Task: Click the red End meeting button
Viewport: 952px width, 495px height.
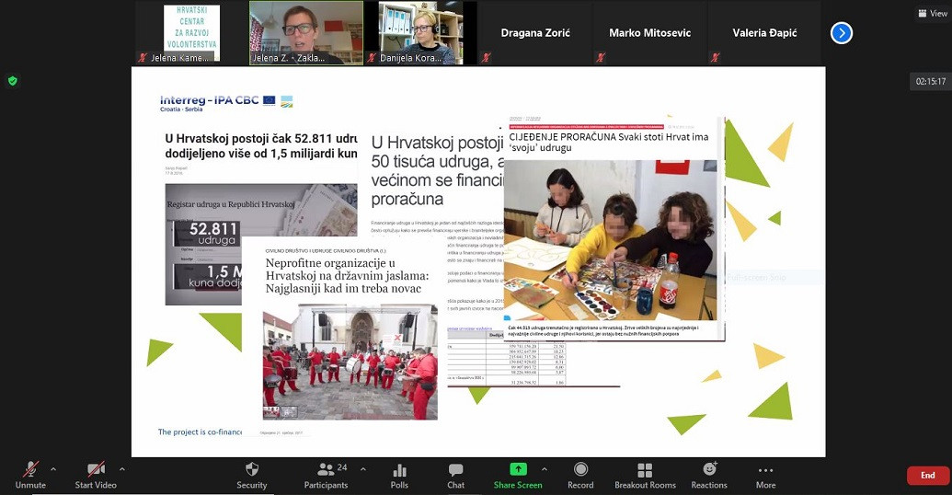Action: pyautogui.click(x=927, y=476)
